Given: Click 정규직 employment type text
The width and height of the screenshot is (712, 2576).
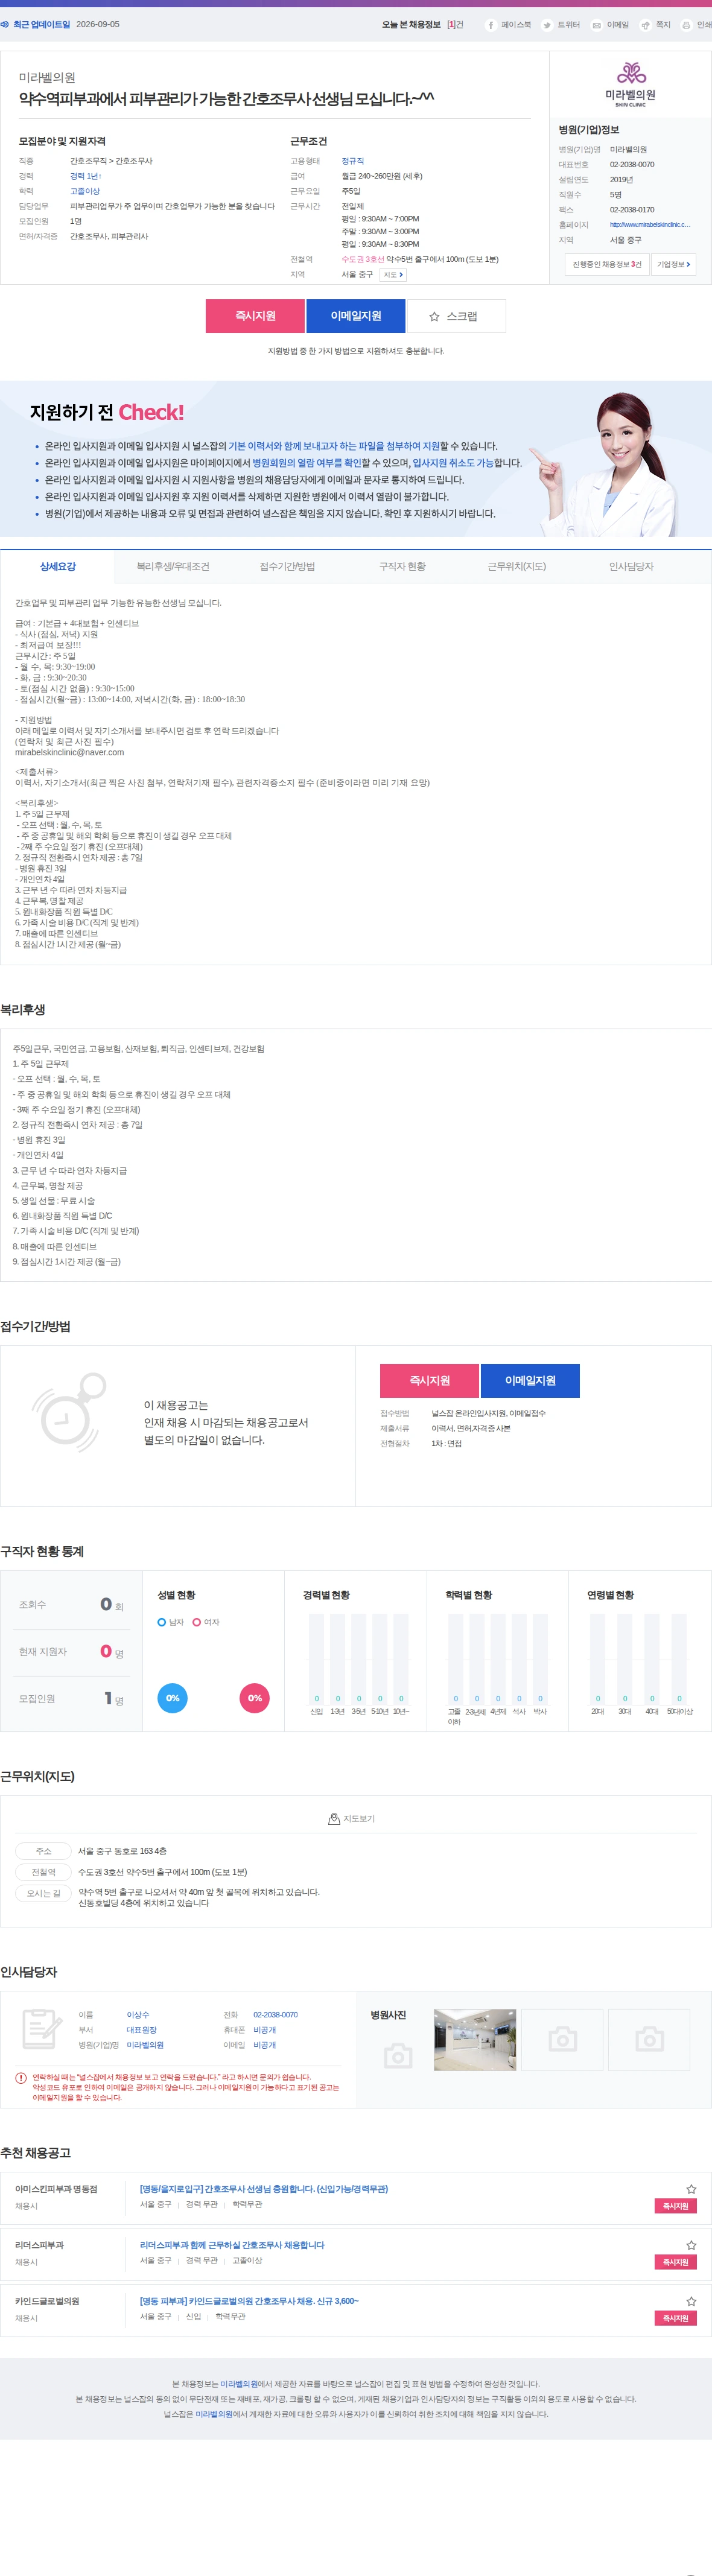Looking at the screenshot, I should pos(353,161).
